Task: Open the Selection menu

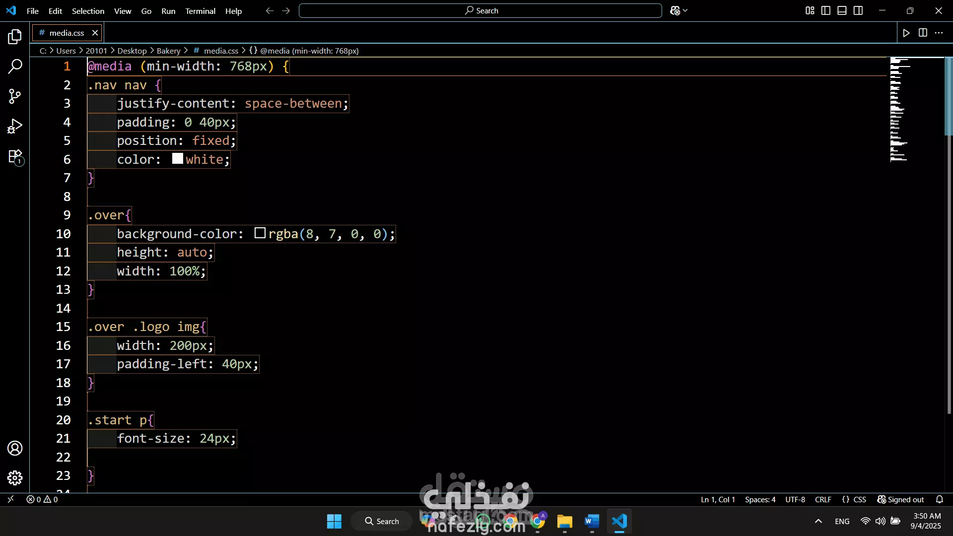Action: pos(88,10)
